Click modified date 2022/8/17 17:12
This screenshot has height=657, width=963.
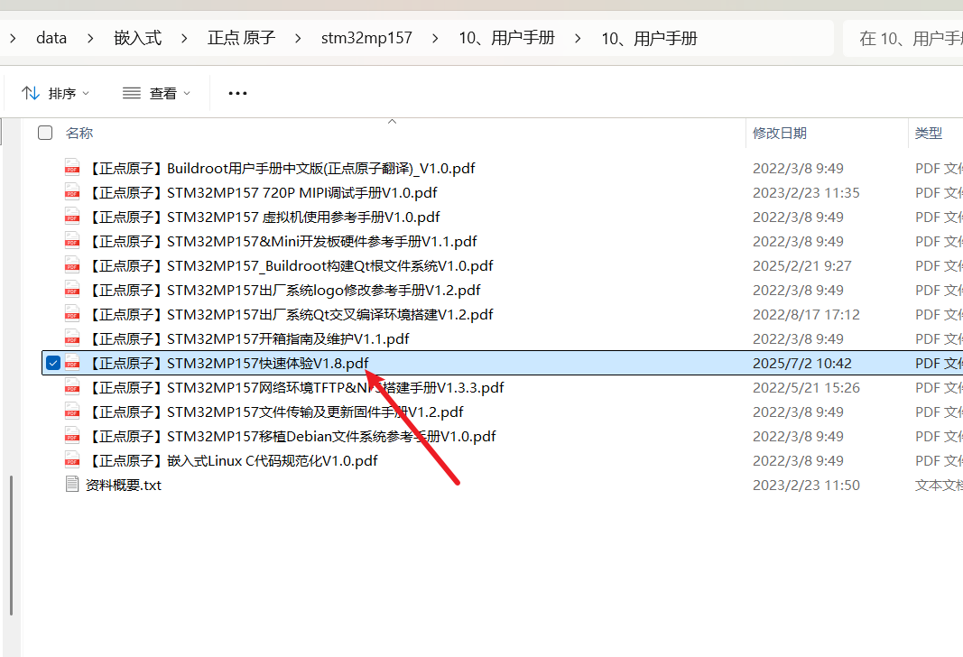point(806,314)
